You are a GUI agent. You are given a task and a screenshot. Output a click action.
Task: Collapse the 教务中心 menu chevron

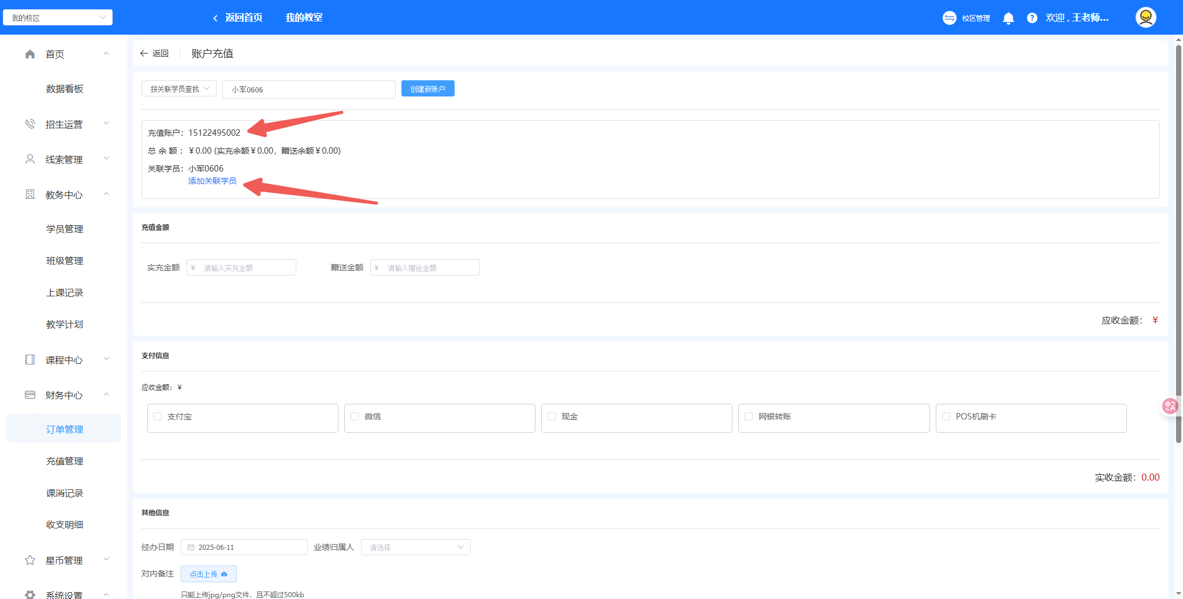point(106,194)
